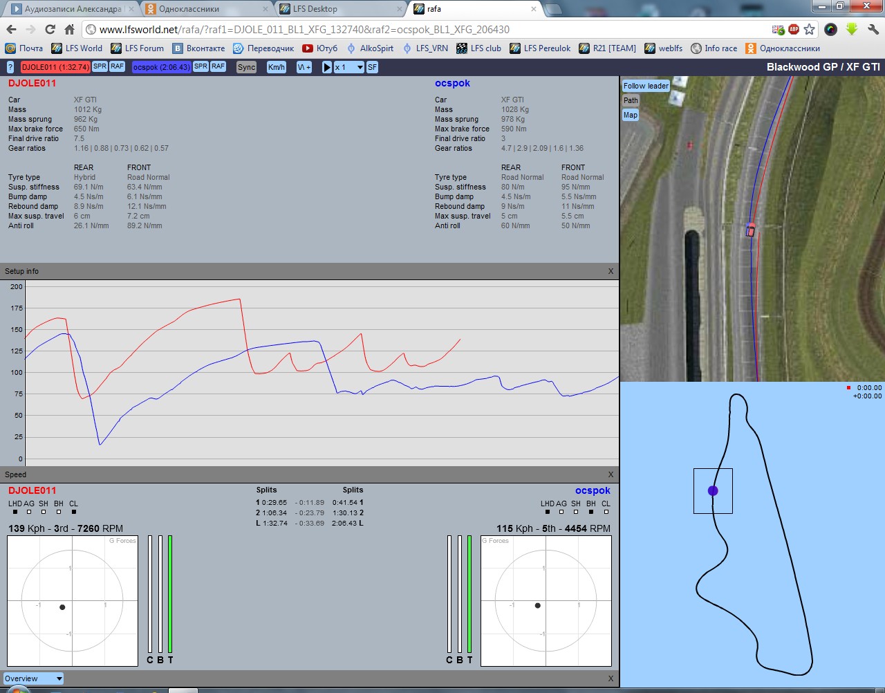The width and height of the screenshot is (885, 693).
Task: Open the question mark help icon
Action: (x=10, y=67)
